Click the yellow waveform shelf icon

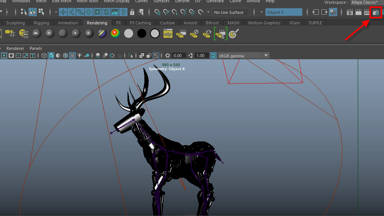(x=168, y=33)
